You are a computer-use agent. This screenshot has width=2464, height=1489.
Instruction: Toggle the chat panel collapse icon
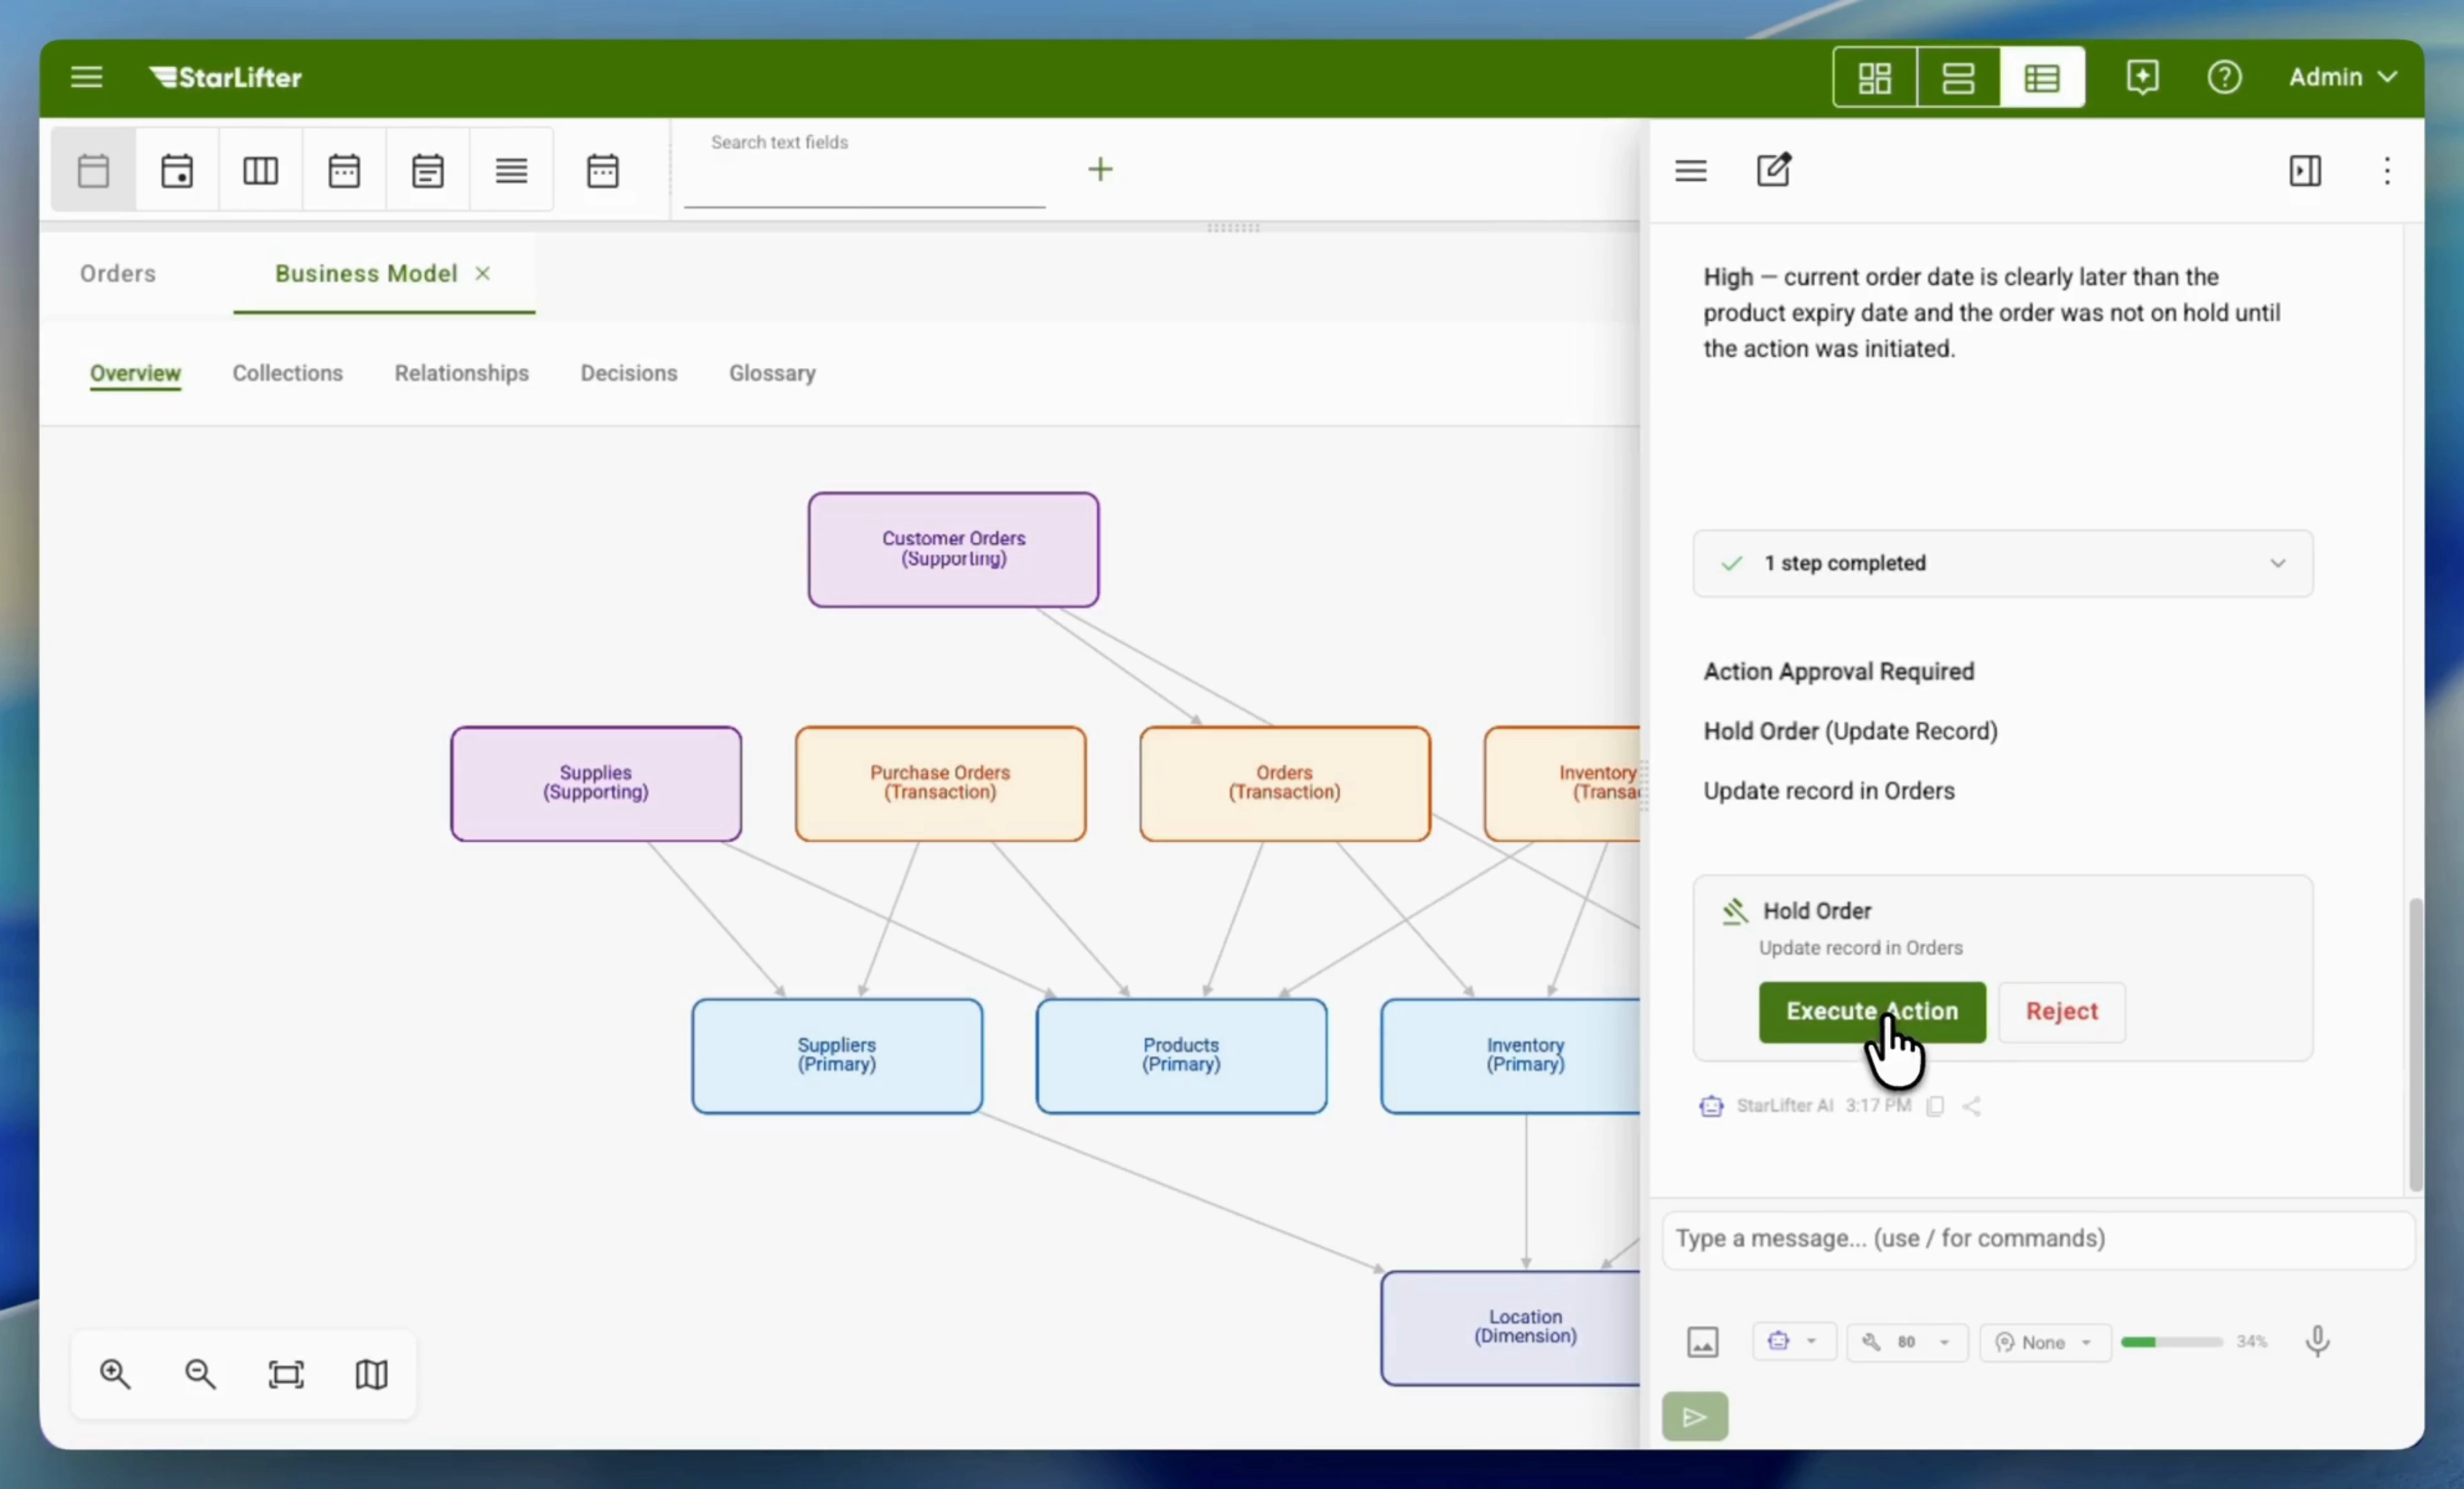click(2305, 171)
